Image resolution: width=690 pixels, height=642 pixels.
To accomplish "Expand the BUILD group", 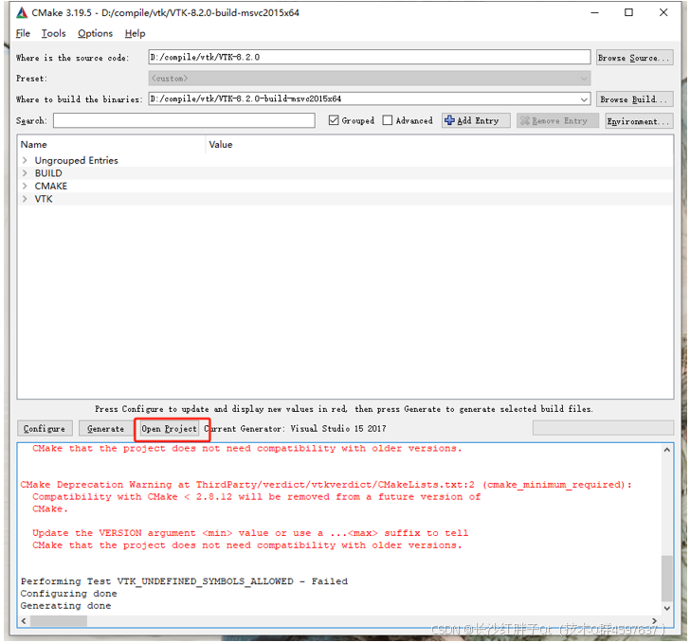I will tap(25, 173).
